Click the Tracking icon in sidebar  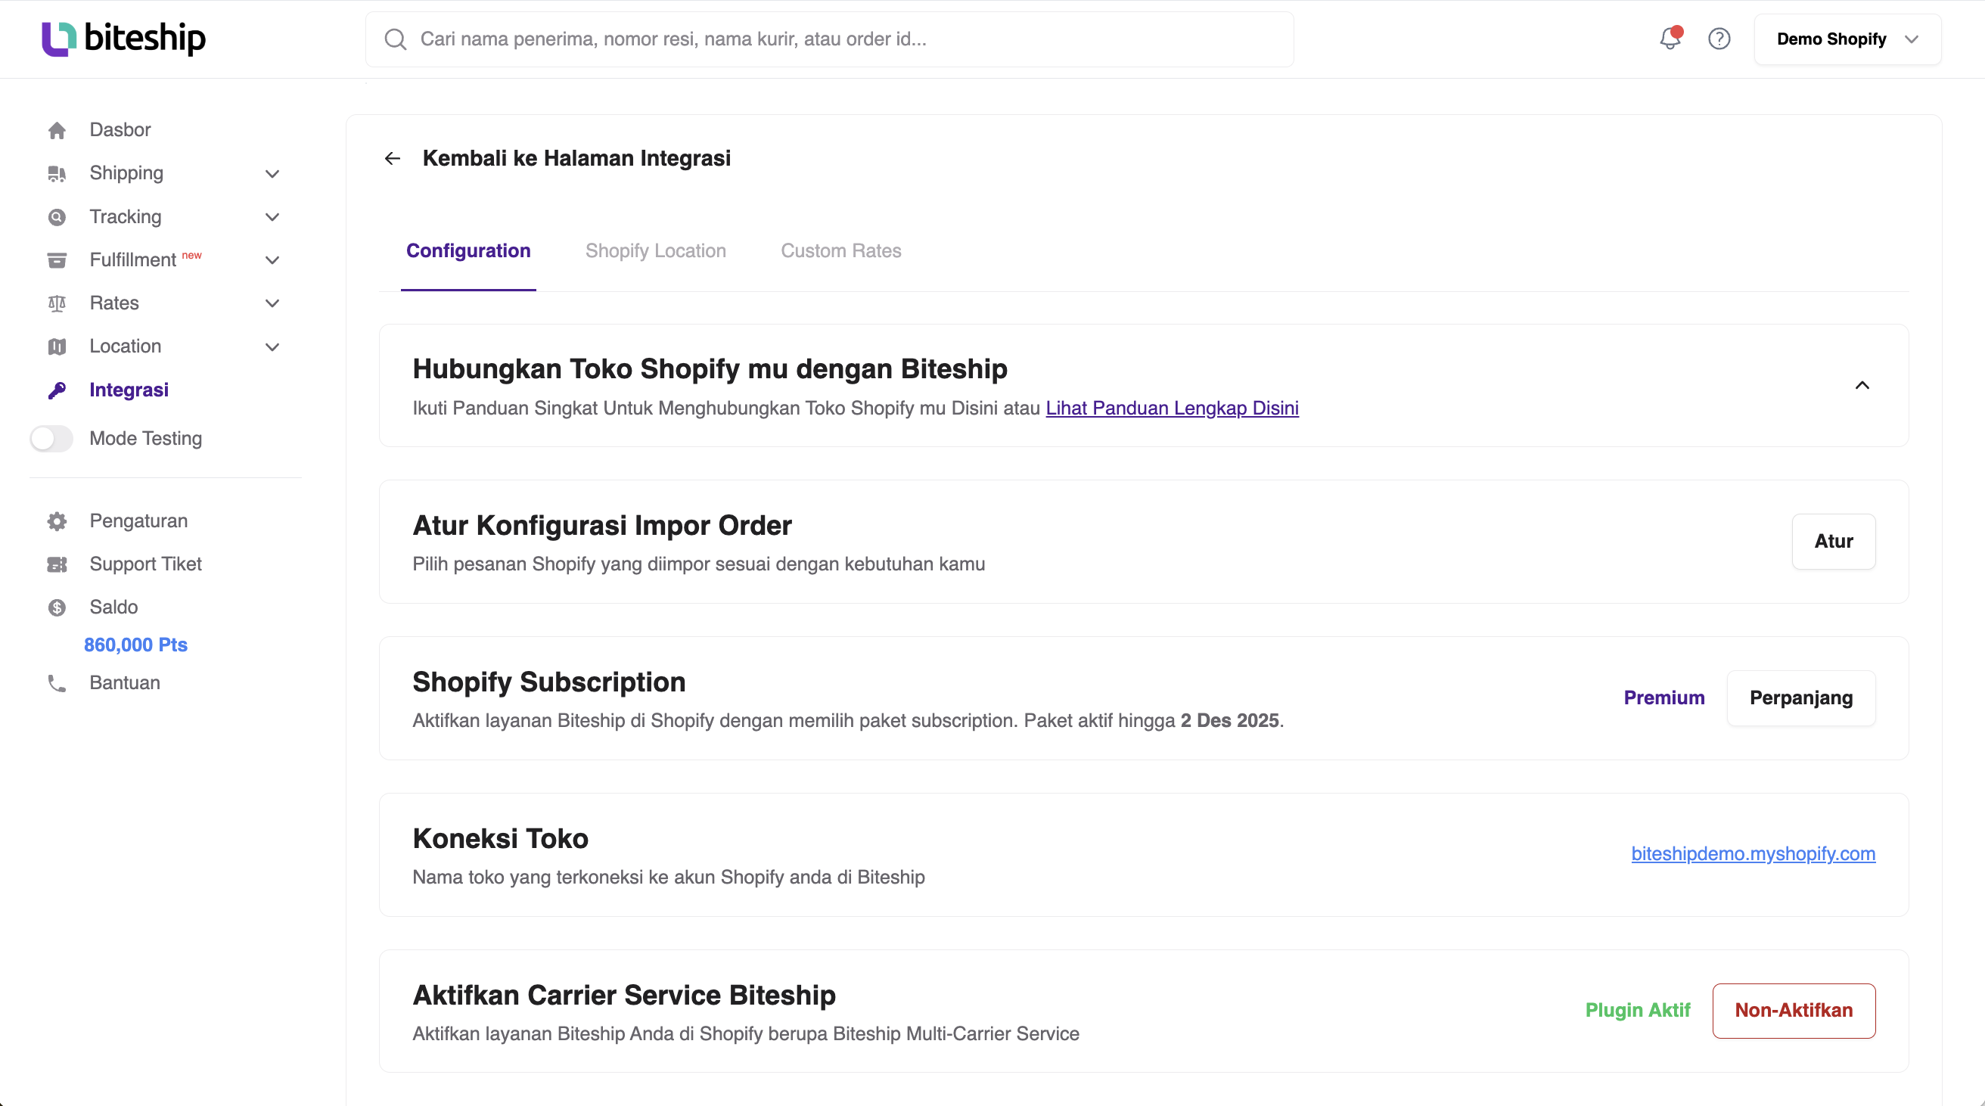(56, 217)
